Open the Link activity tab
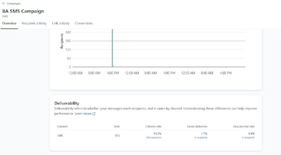 click(x=61, y=23)
